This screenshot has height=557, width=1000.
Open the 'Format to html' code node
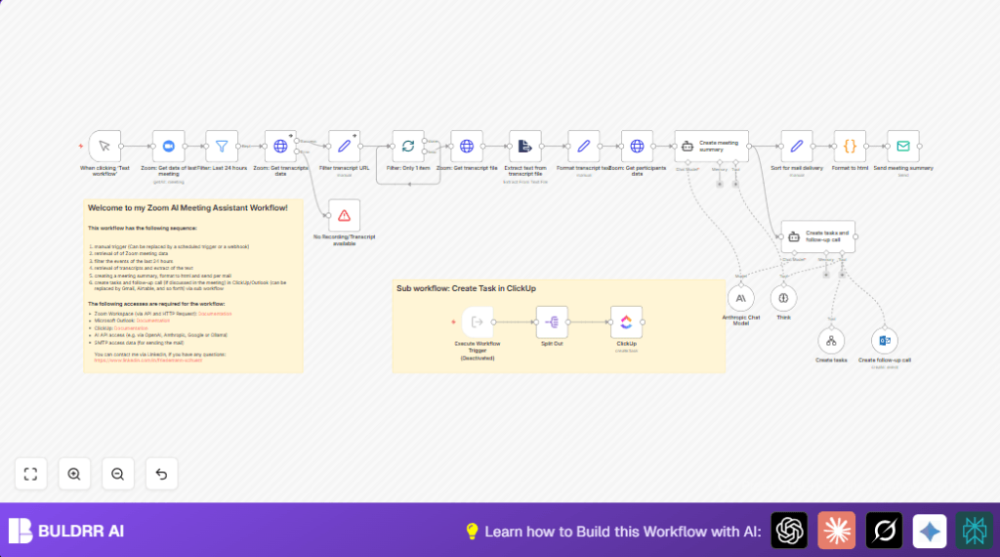(x=851, y=147)
